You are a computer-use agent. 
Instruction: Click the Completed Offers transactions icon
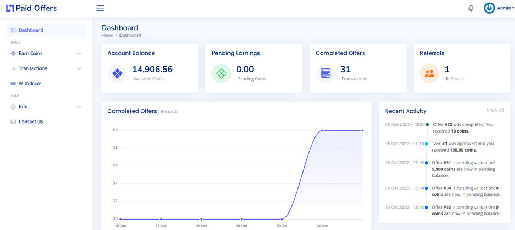point(325,73)
